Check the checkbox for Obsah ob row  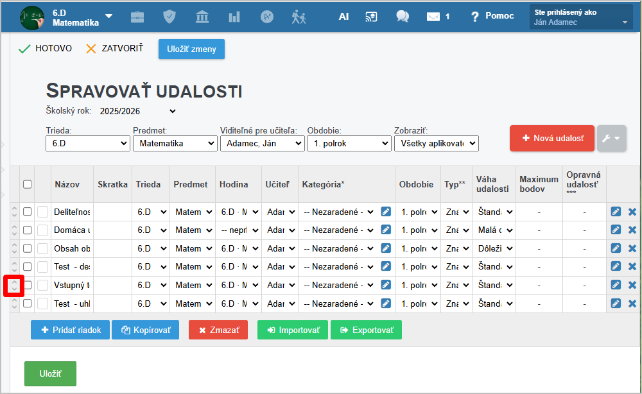tap(27, 248)
